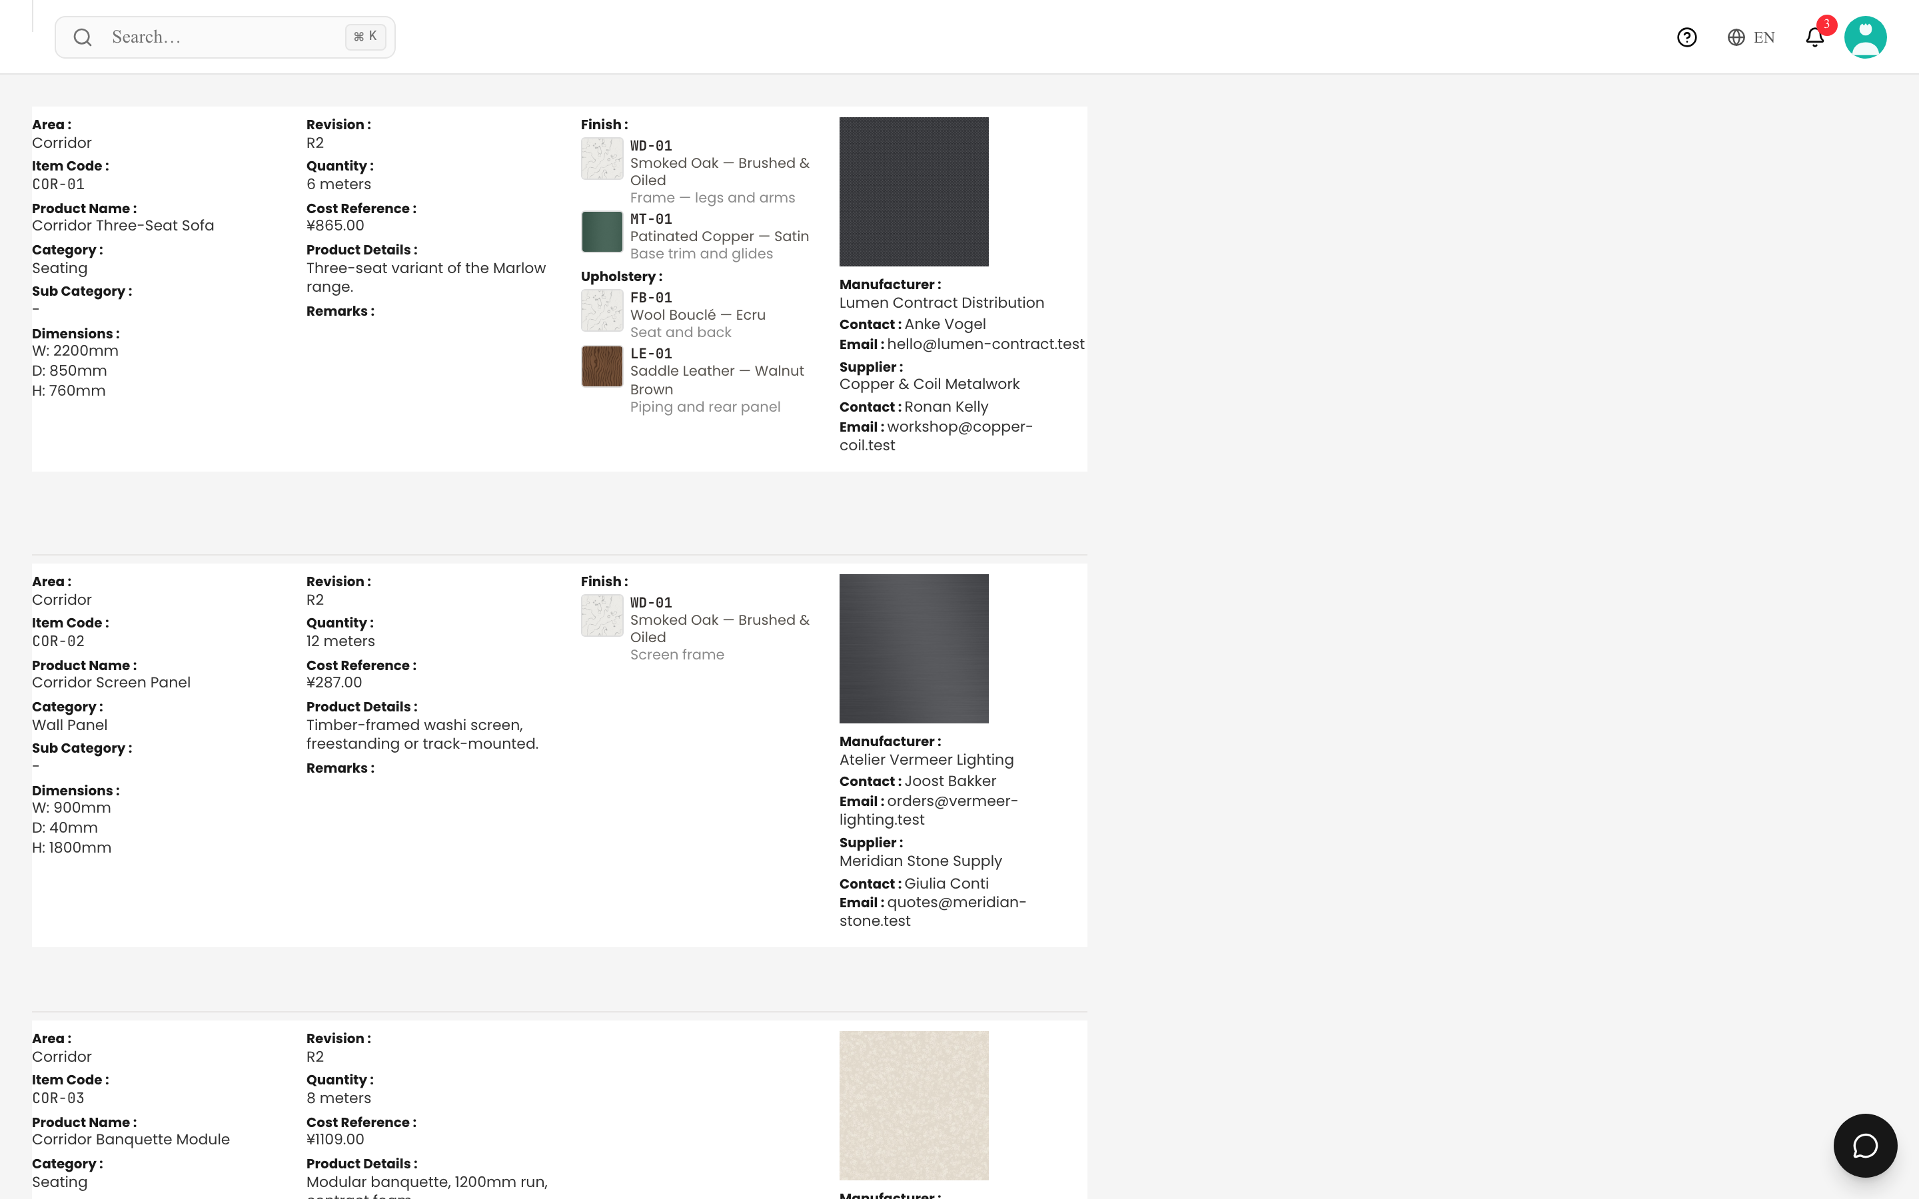
Task: Open the notifications bell icon
Action: click(1814, 37)
